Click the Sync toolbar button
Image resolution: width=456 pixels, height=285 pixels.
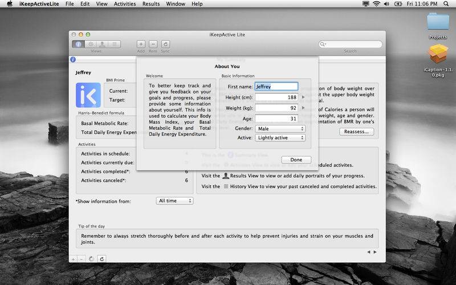coord(165,44)
